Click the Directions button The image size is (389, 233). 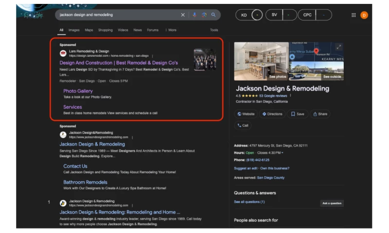tap(272, 114)
